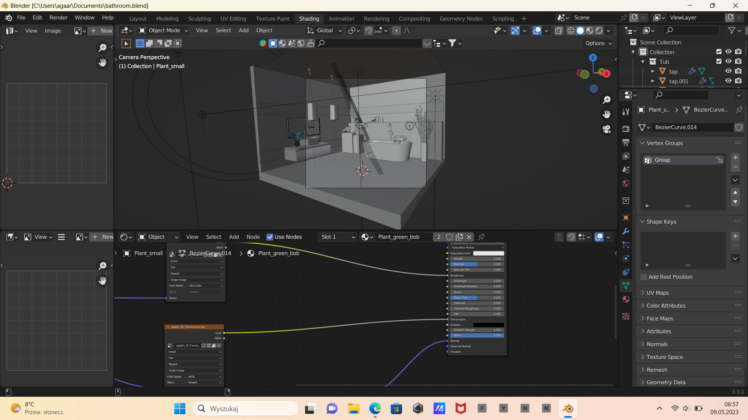
Task: Click the camera view toggle in viewport
Action: (607, 129)
